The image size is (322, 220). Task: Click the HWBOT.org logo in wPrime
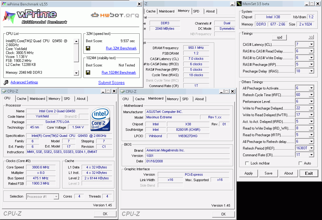[x=115, y=15]
